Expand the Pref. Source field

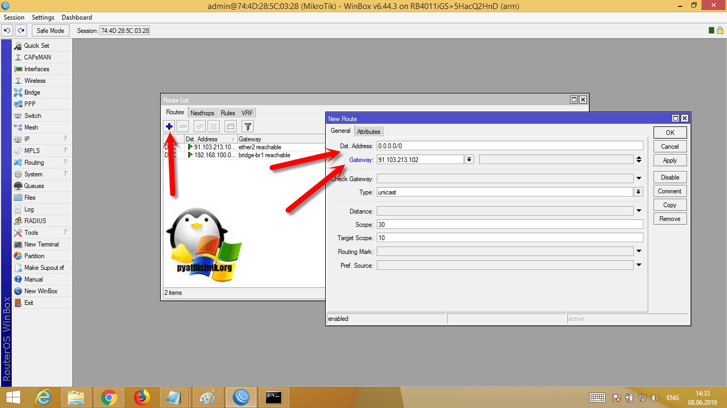(x=639, y=265)
